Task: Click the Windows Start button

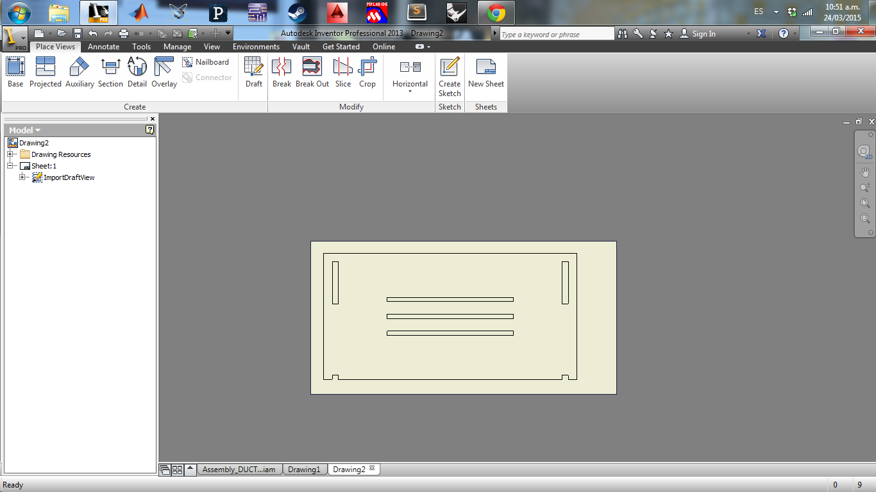Action: [x=19, y=13]
